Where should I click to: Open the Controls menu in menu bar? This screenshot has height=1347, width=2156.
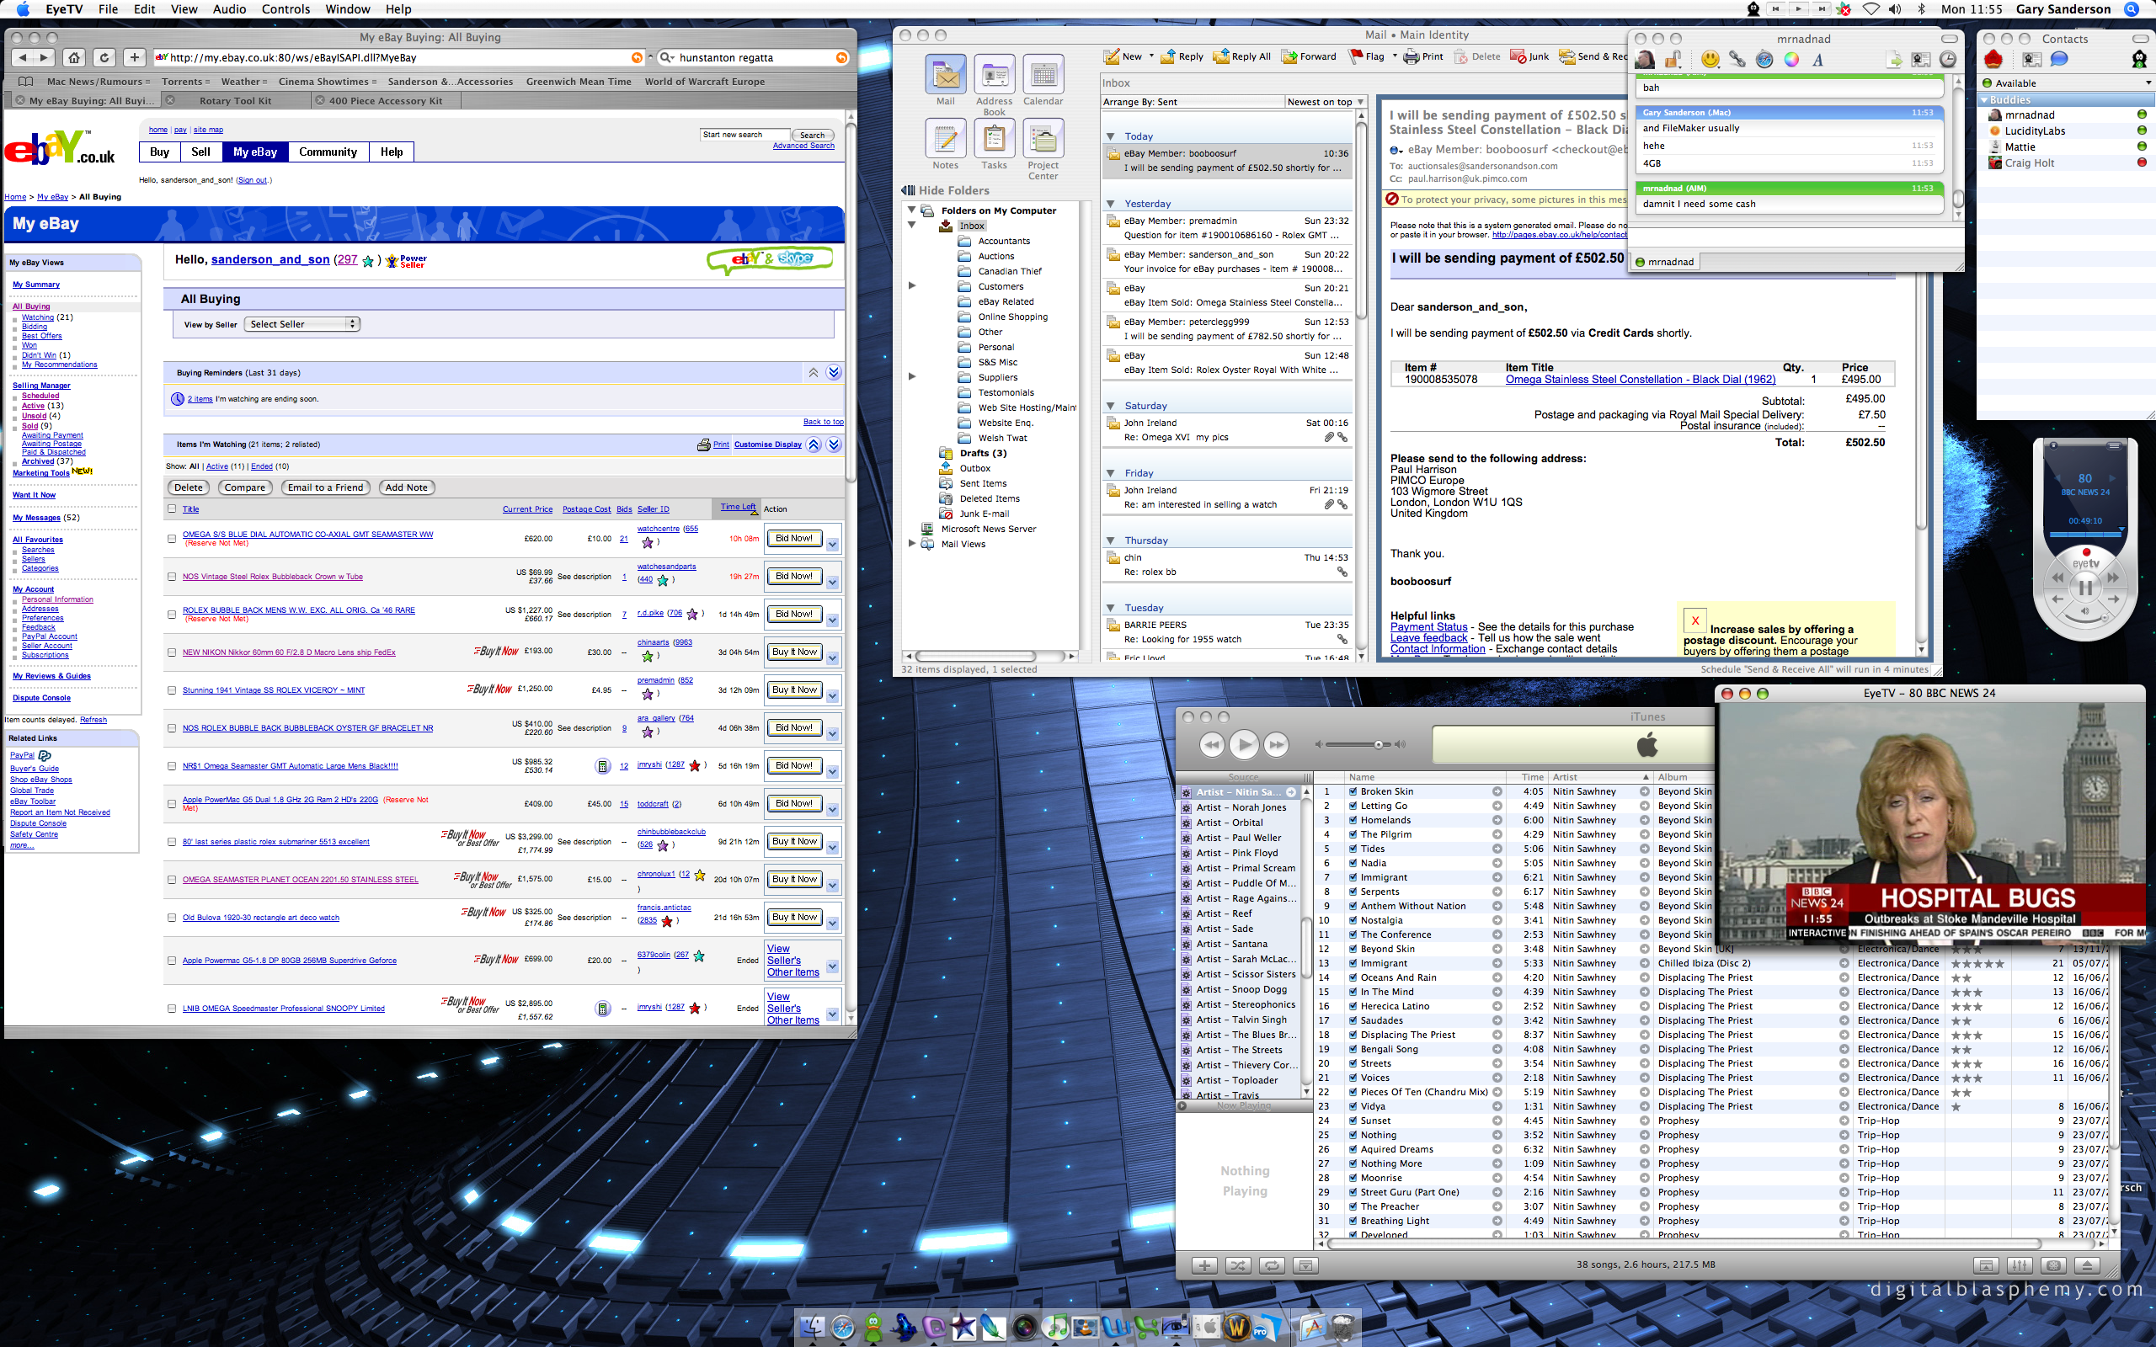(286, 9)
